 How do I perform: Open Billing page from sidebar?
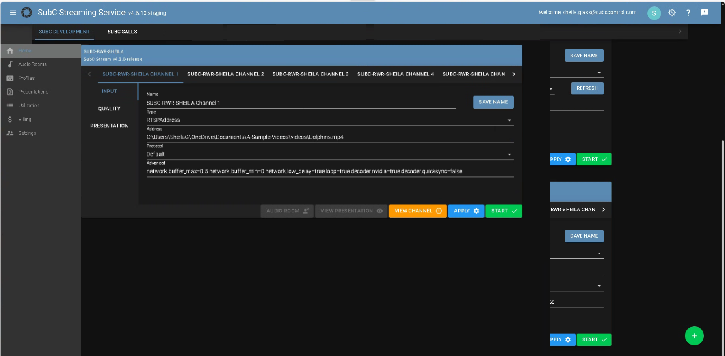[x=24, y=120]
